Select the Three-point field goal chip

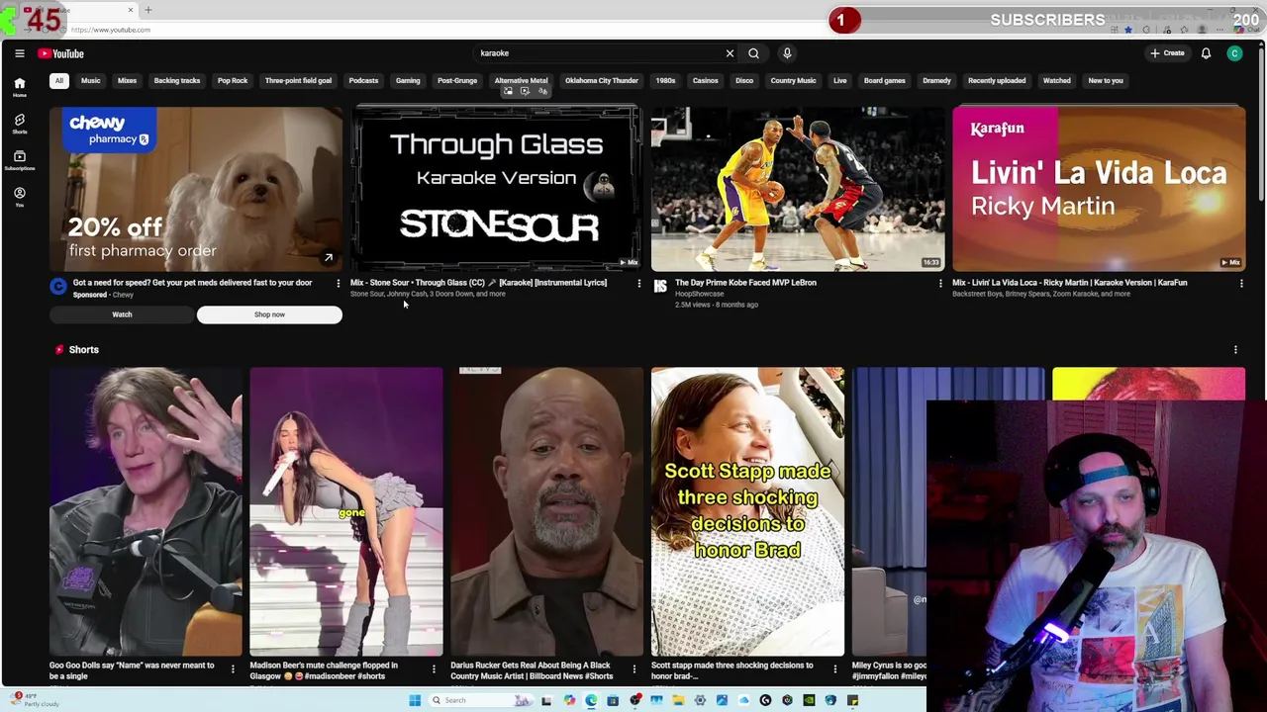[298, 81]
